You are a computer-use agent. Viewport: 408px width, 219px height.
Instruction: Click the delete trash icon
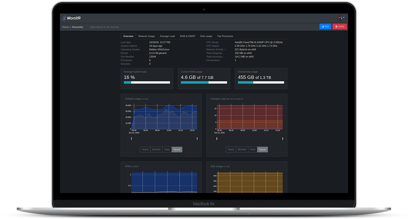coord(336,26)
